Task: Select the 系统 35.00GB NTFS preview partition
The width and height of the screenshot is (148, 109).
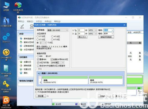Action: coord(65,80)
